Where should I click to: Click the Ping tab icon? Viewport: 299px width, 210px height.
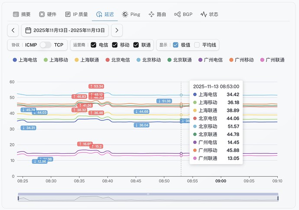pyautogui.click(x=125, y=14)
